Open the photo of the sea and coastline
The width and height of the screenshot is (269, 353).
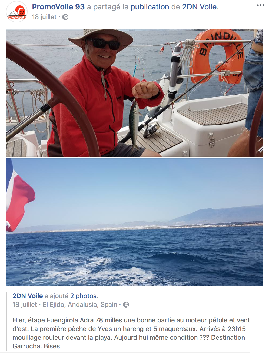[135, 222]
